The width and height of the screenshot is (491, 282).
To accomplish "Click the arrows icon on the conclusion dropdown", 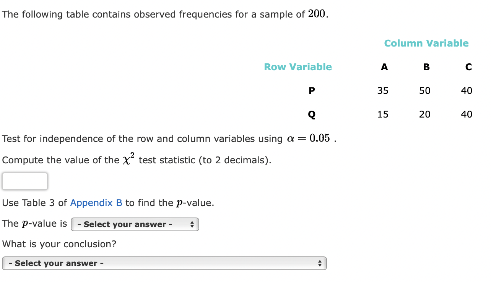I will tap(321, 263).
